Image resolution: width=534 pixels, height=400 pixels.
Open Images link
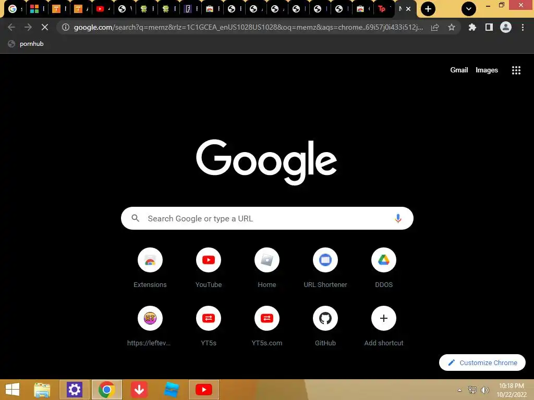click(487, 70)
